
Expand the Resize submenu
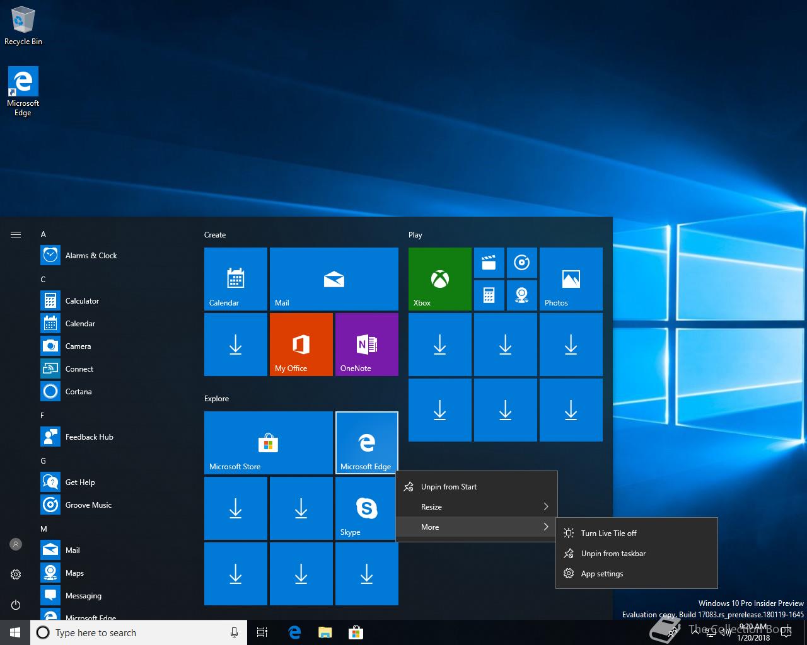[x=477, y=507]
